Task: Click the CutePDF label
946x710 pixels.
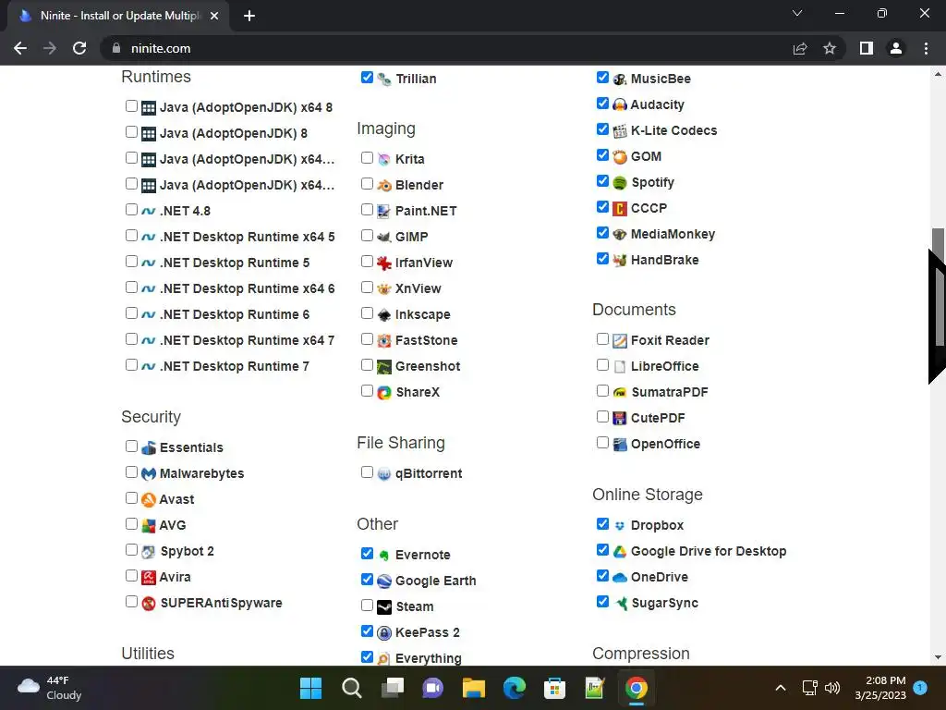Action: tap(658, 418)
